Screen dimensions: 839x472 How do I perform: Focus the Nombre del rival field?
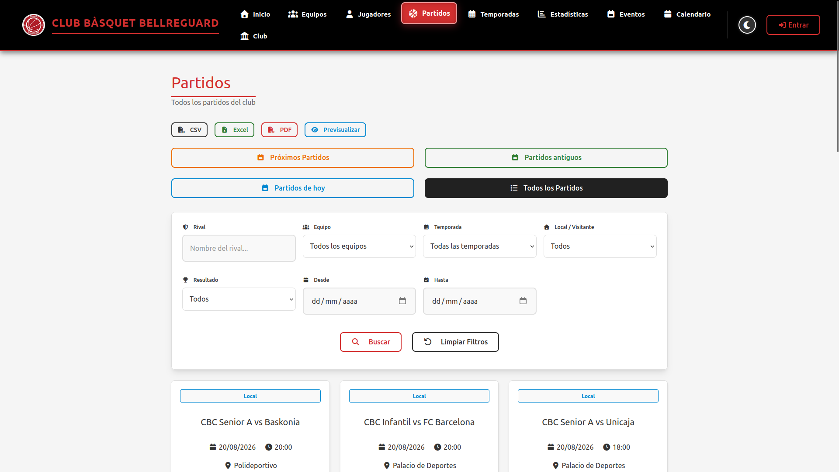(x=239, y=248)
